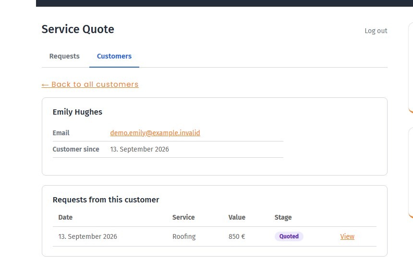
Task: Click the Quoted stage badge
Action: (289, 236)
